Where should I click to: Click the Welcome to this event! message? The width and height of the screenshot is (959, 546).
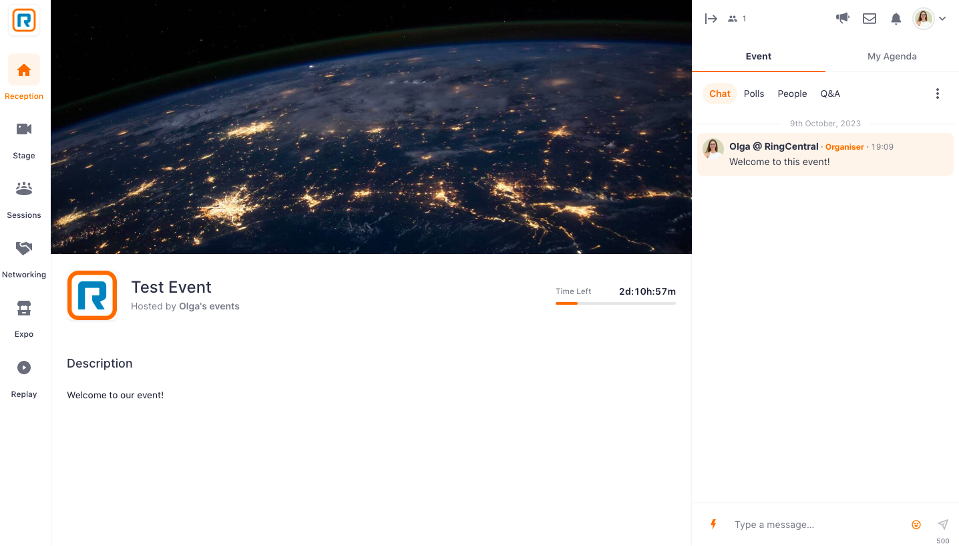(779, 162)
